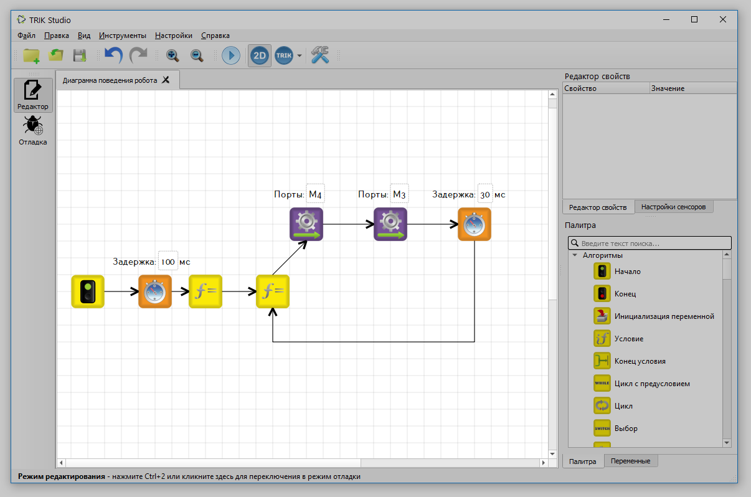Open the Настройки menu
Screen dimensions: 751x497
point(174,35)
